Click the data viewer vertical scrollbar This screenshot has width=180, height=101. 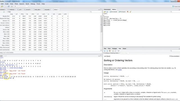tap(101, 25)
